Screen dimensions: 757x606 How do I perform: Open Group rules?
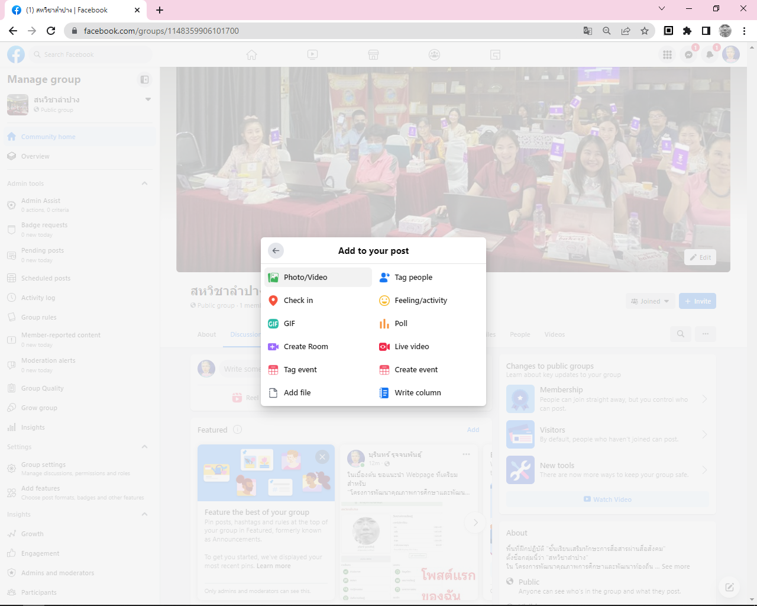(x=80, y=317)
